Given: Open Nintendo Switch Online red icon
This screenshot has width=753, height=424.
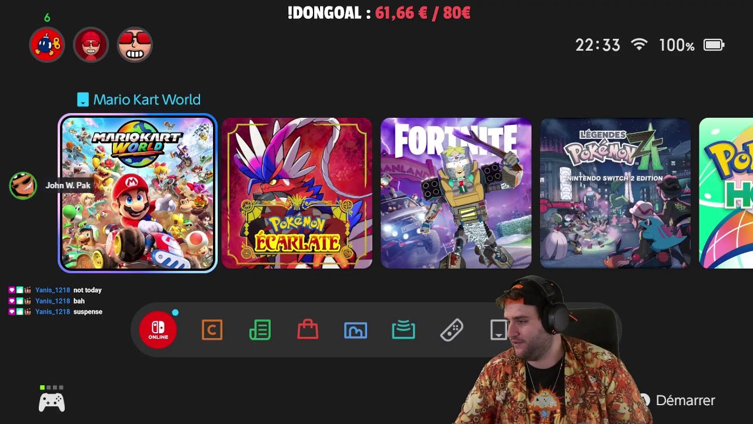Looking at the screenshot, I should (158, 330).
